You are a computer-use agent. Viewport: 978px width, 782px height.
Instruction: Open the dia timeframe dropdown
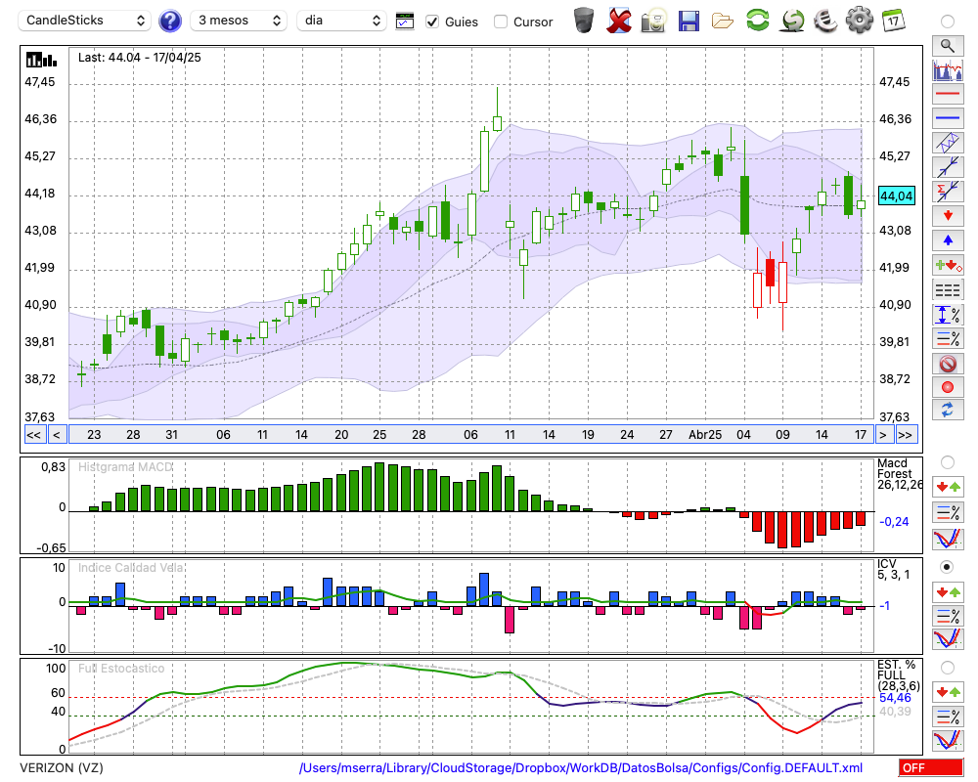tap(341, 21)
